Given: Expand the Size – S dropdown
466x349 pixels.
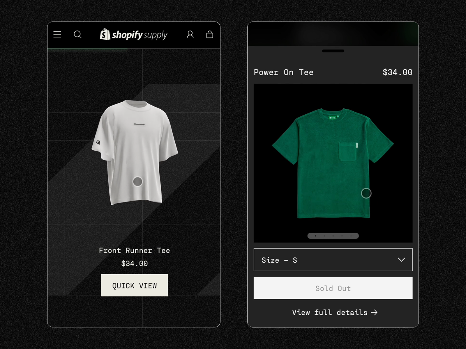Looking at the screenshot, I should pos(333,260).
